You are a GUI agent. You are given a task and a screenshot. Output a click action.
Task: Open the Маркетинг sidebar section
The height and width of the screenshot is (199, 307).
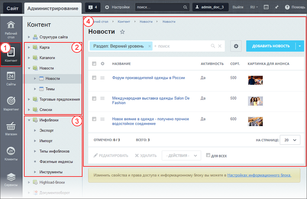point(11,104)
